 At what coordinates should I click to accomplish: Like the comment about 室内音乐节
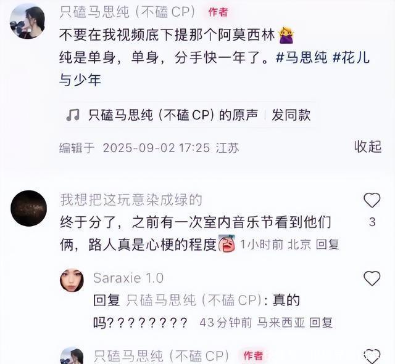[372, 200]
